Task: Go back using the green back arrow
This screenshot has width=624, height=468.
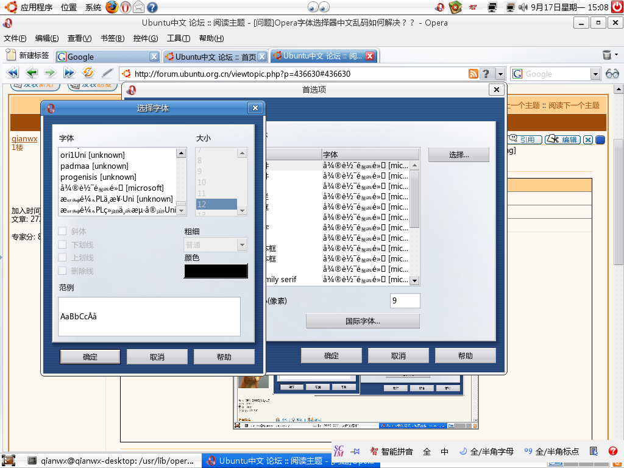Action: tap(32, 73)
